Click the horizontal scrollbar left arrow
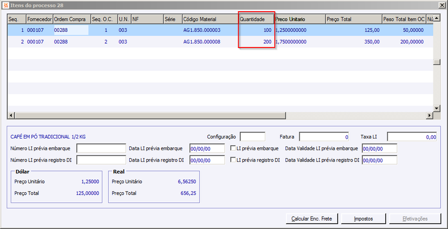Image resolution: width=448 pixels, height=229 pixels. tap(11, 116)
